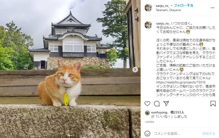
Task: Submit comment with 投稿する button
Action: pos(209,134)
